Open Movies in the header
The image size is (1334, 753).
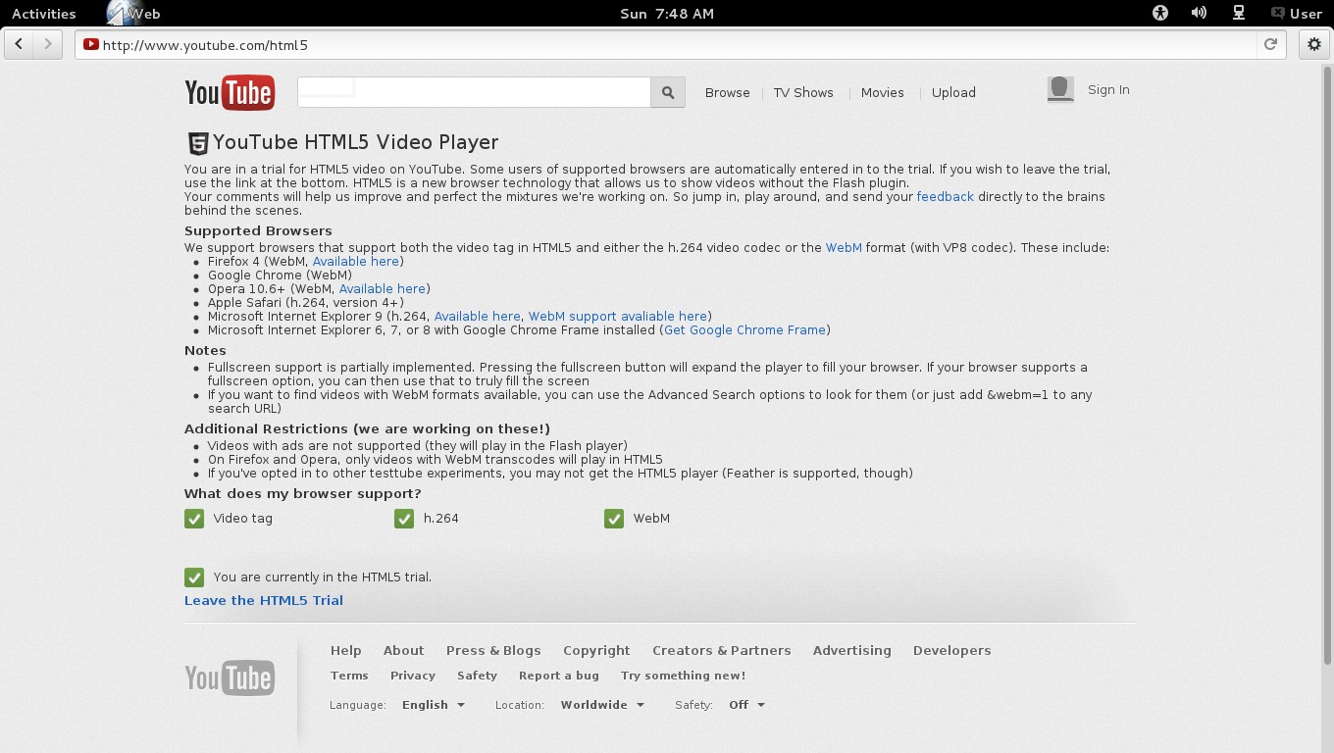pyautogui.click(x=883, y=92)
